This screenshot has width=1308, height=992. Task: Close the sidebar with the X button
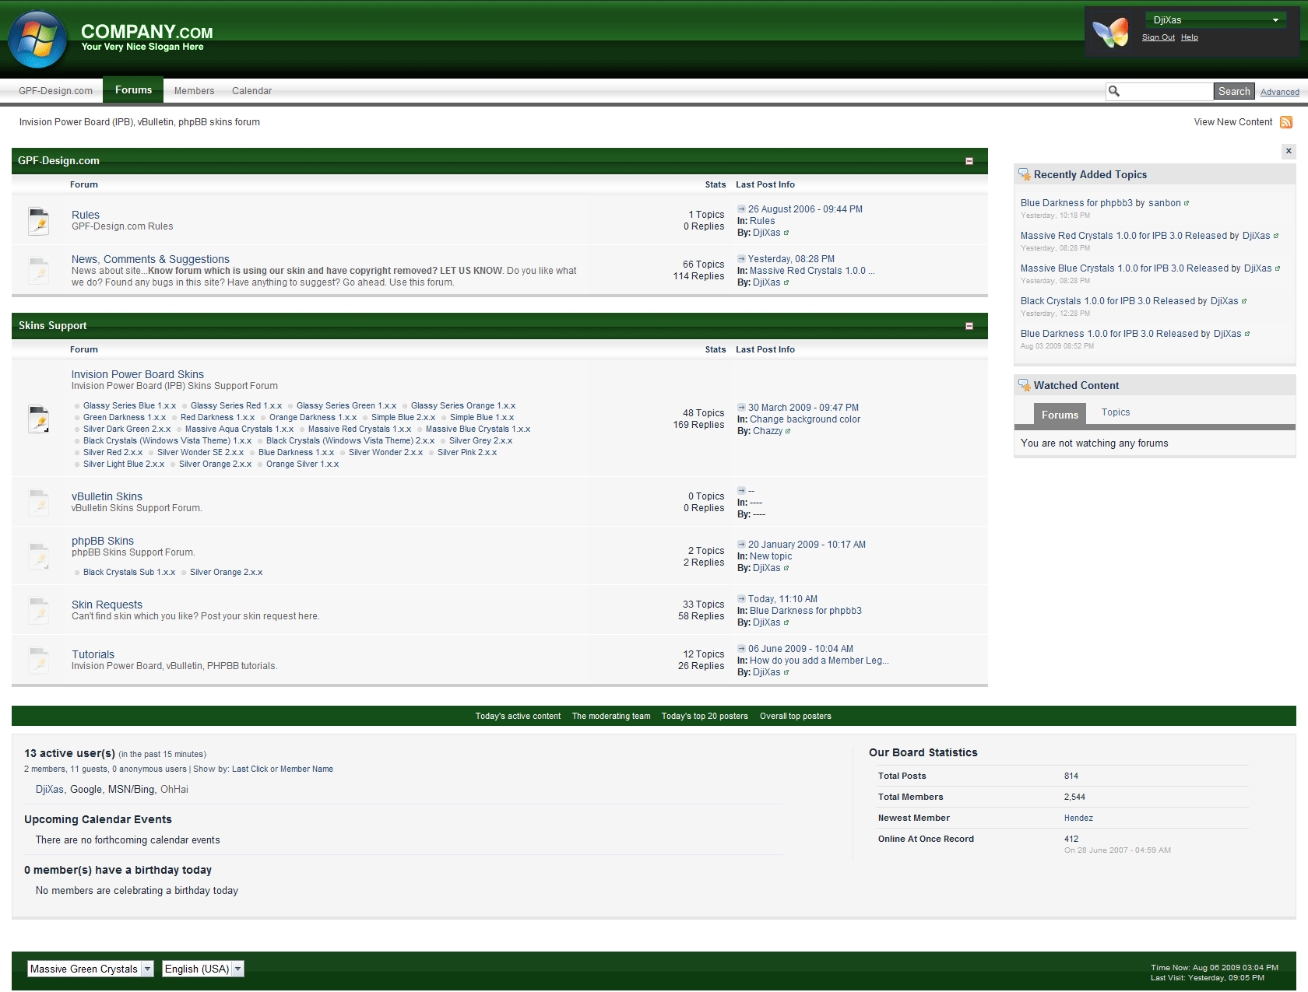1289,151
